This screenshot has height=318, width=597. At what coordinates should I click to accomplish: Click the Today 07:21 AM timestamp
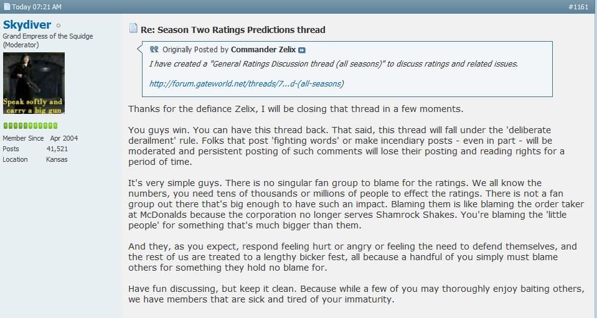tap(37, 7)
